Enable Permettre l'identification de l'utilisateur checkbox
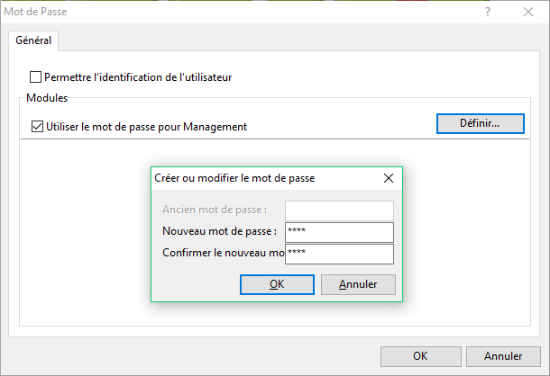The width and height of the screenshot is (550, 376). [x=37, y=77]
